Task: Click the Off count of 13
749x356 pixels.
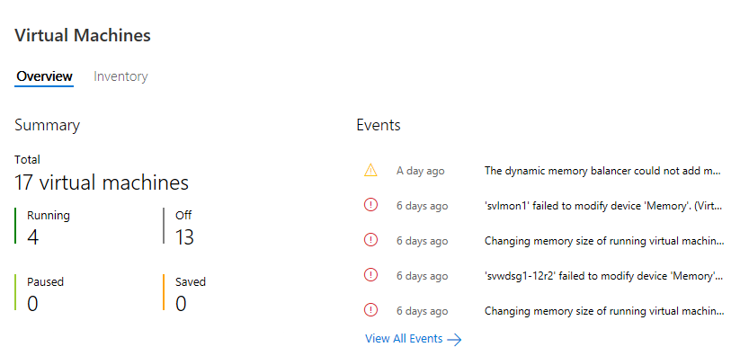Action: pyautogui.click(x=184, y=237)
